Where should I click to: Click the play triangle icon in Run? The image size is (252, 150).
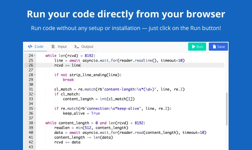194,47
